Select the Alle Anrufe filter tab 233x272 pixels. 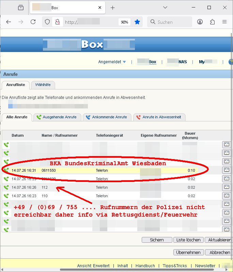click(x=17, y=117)
